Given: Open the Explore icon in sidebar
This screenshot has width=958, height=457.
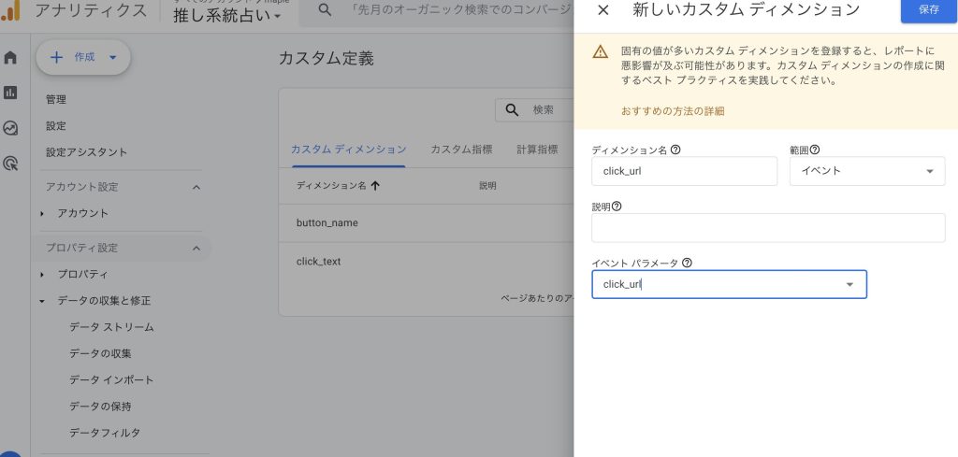Looking at the screenshot, I should click(x=10, y=128).
